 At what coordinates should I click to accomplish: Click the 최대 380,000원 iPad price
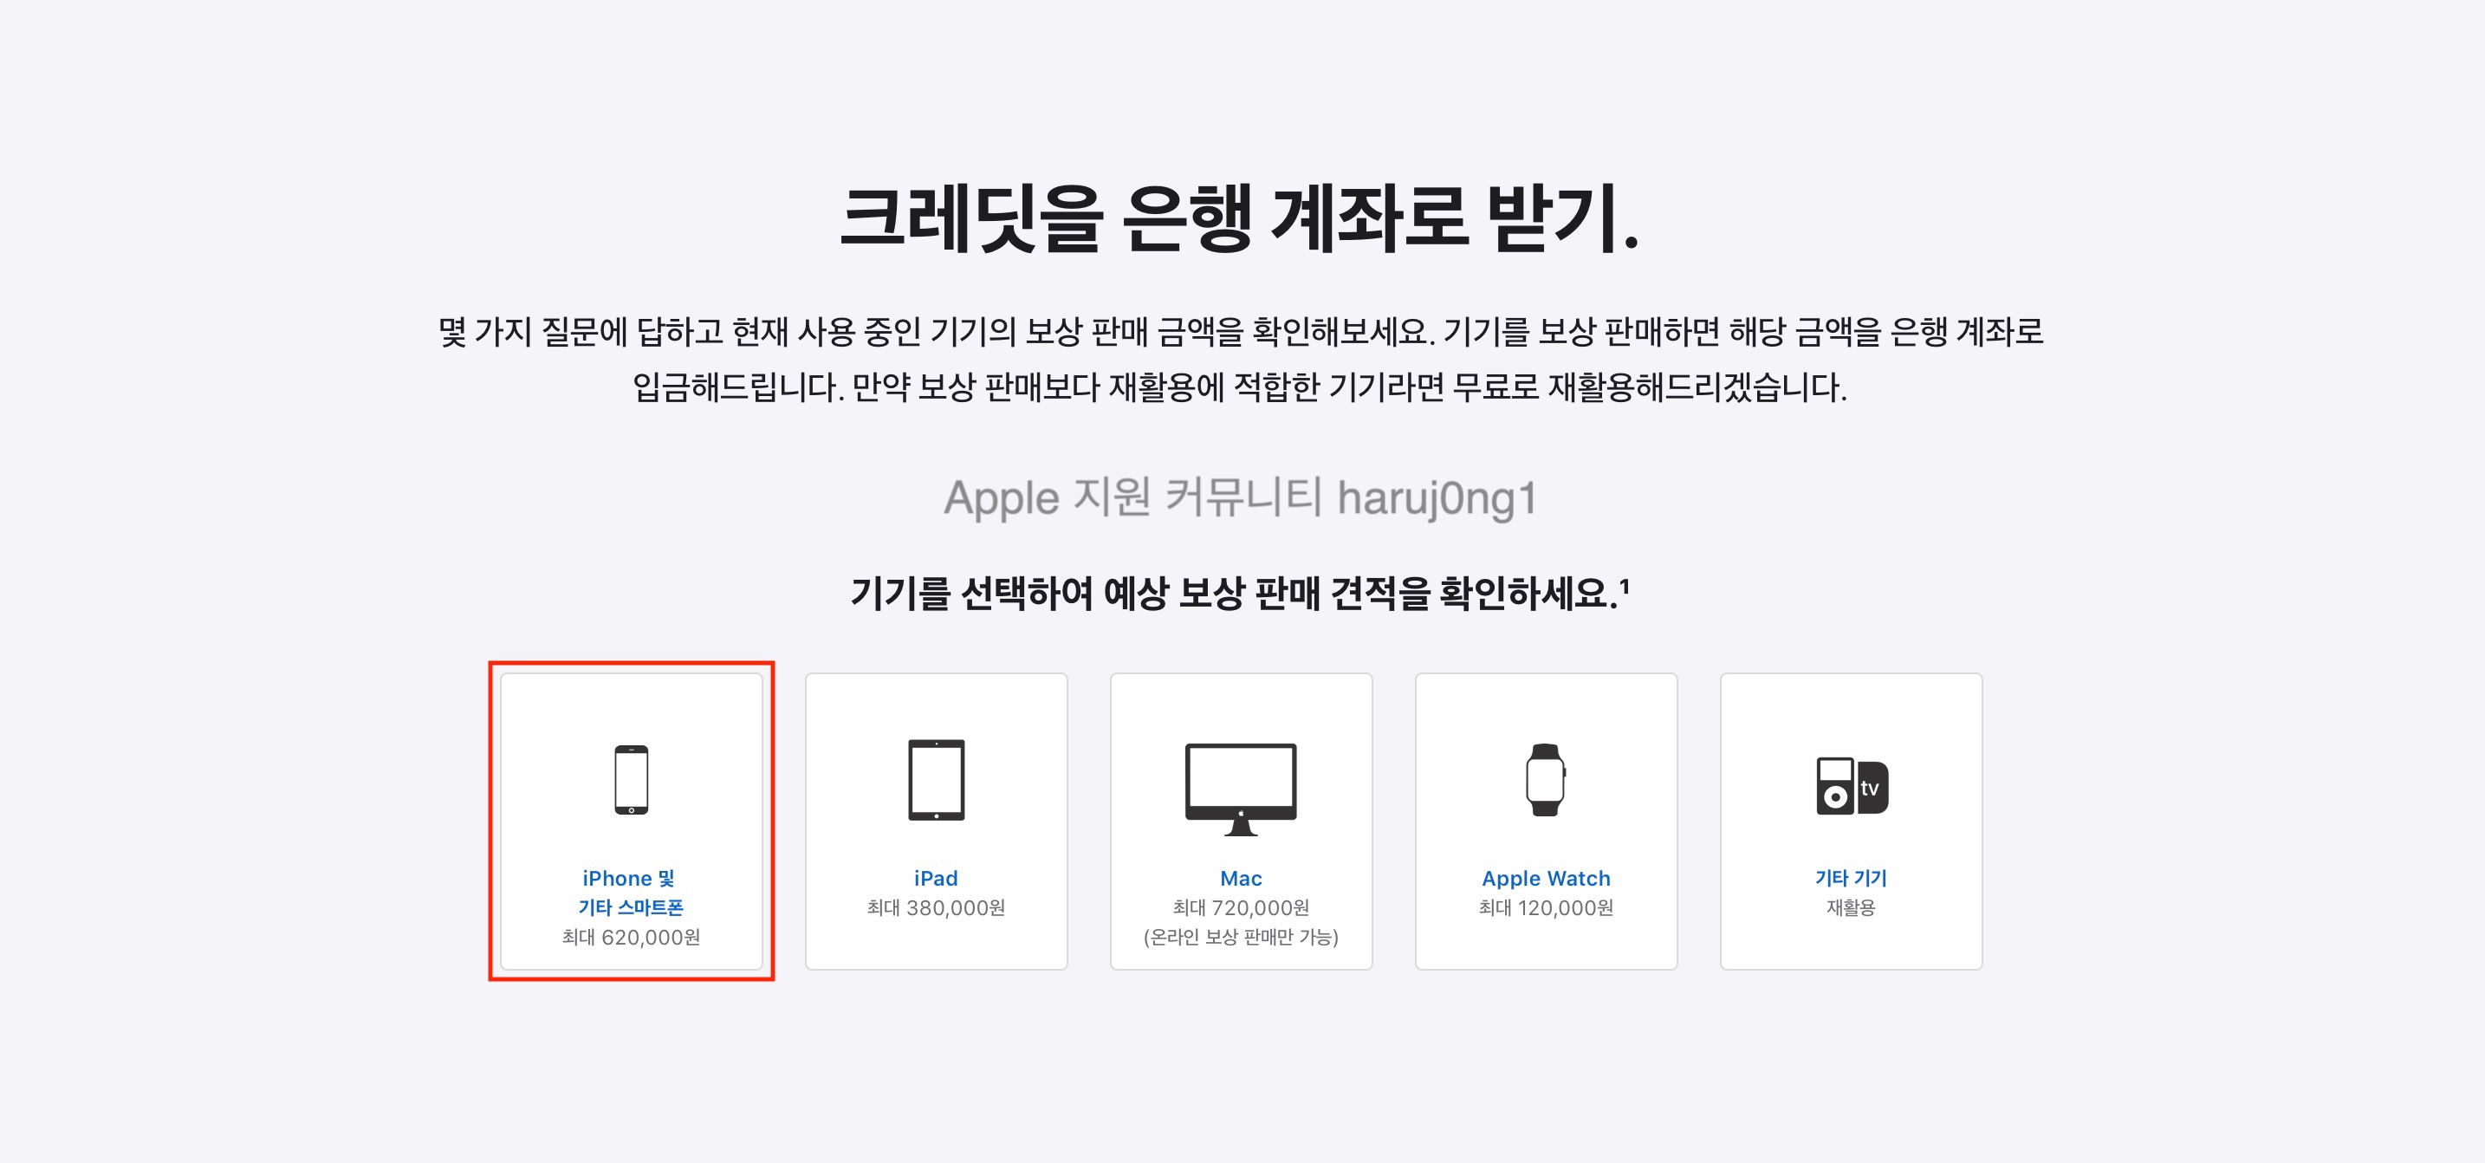coord(936,907)
